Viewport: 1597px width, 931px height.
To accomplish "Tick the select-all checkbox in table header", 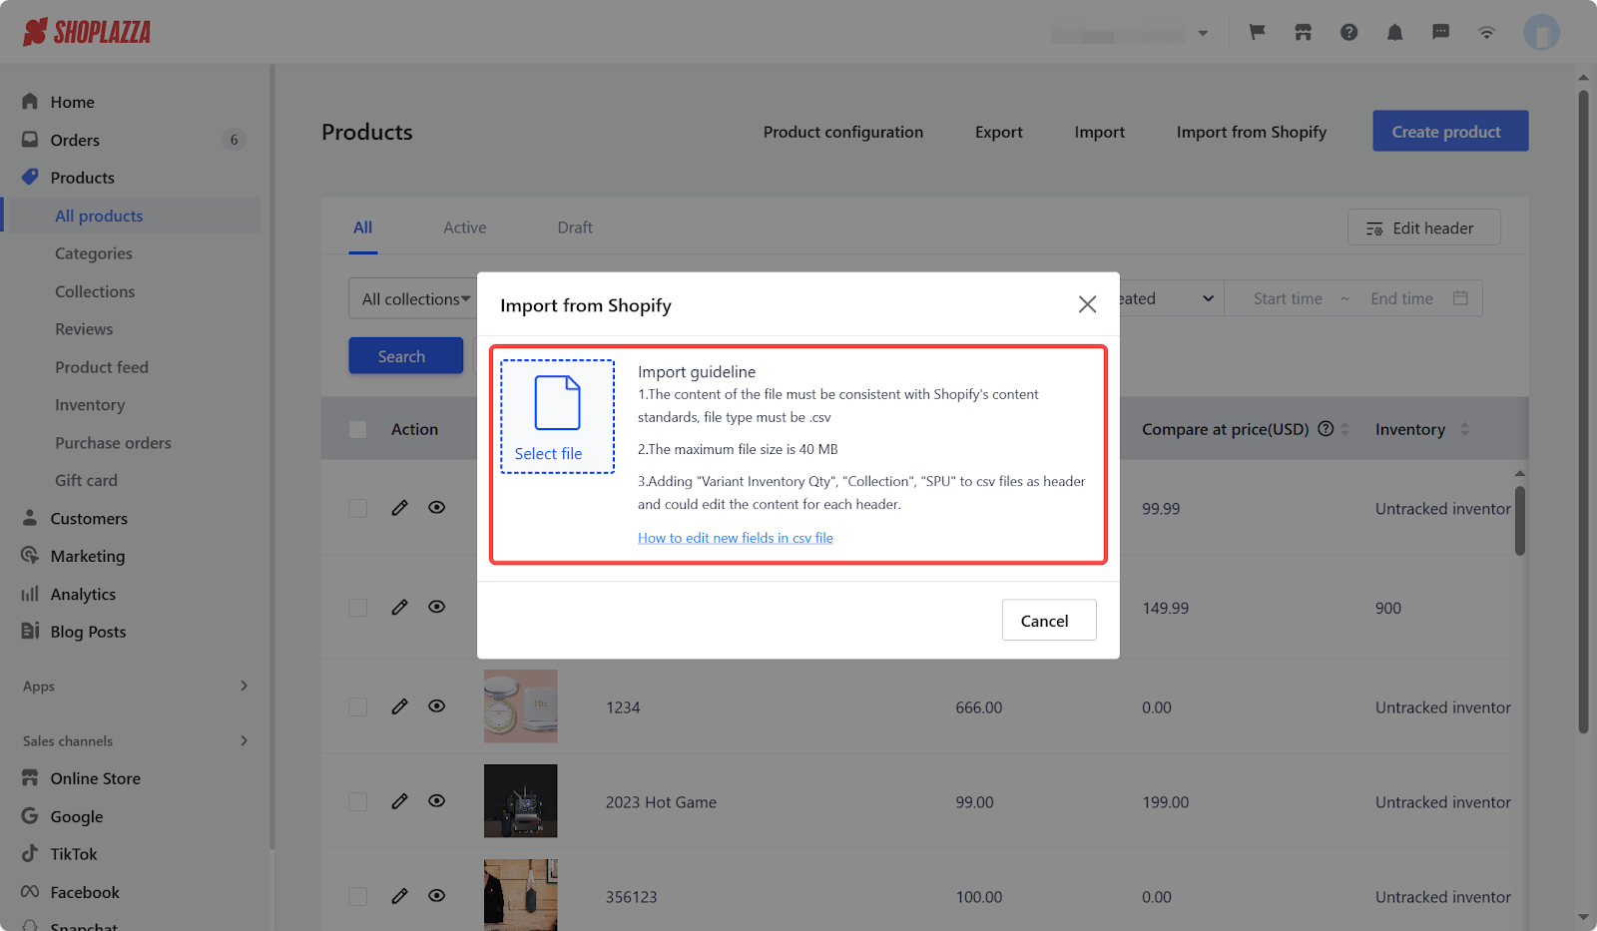I will coord(357,429).
